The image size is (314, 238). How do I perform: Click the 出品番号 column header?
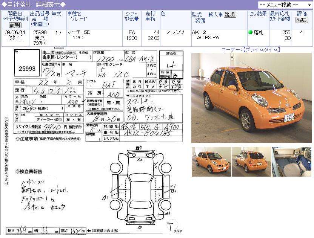[40, 14]
